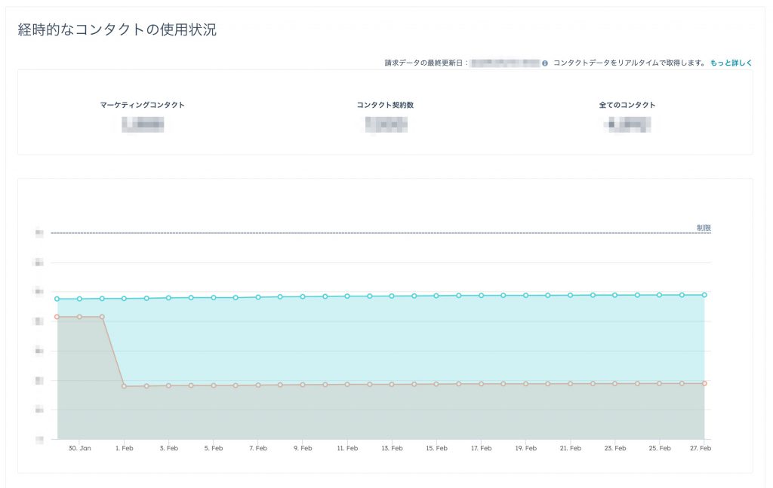Click the info icon beside the billing update date
Screen dimensions: 773x488
(545, 63)
